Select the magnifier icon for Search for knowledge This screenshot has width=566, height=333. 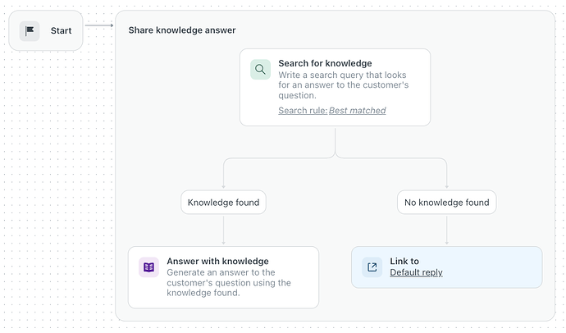(260, 69)
